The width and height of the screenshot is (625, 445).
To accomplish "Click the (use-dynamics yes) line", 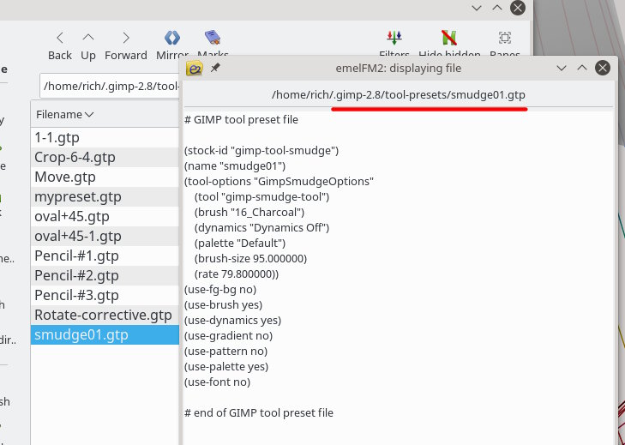I will tap(233, 321).
